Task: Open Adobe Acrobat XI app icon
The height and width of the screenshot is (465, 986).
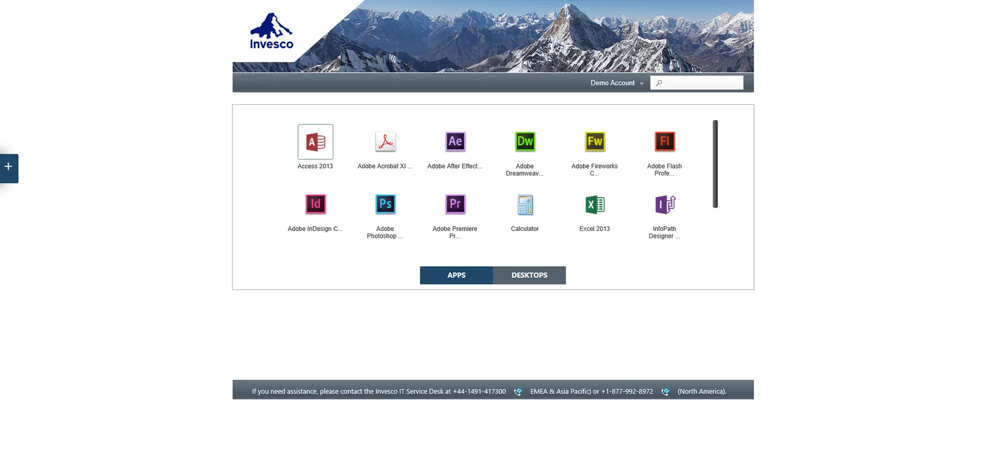Action: tap(385, 142)
